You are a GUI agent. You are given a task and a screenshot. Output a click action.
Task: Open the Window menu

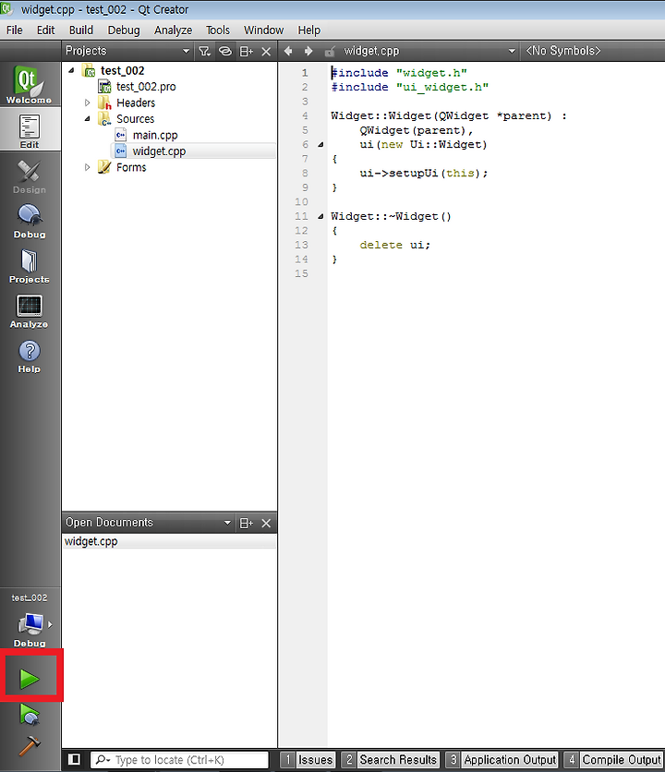[x=263, y=30]
